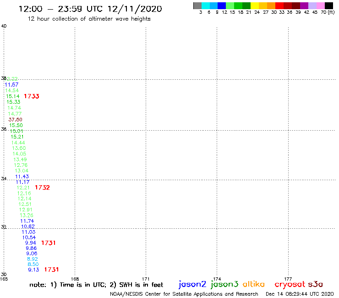Select the 12.21 wave height value
Screen dimensions: 339x298
[x=23, y=188]
